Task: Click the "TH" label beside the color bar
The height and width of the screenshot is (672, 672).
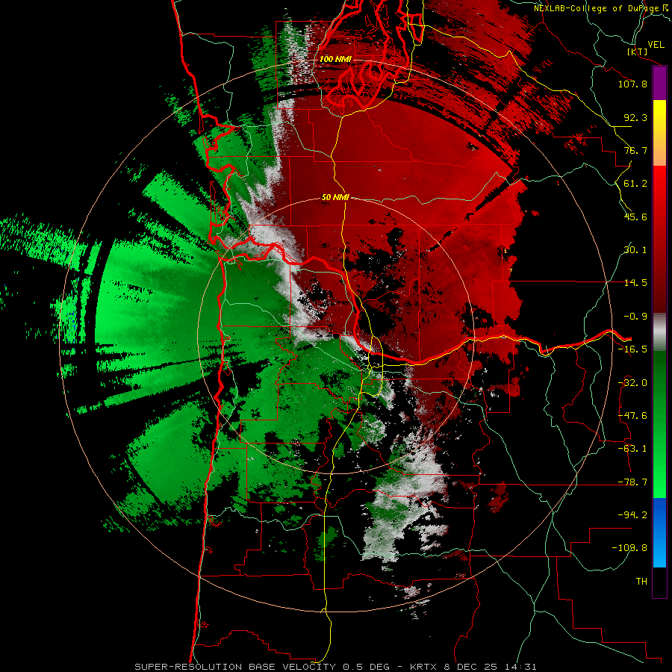Action: pos(641,582)
